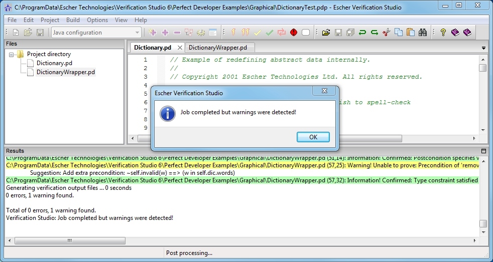493x262 pixels.
Task: Click the editor save file floppy icon
Action: [338, 33]
